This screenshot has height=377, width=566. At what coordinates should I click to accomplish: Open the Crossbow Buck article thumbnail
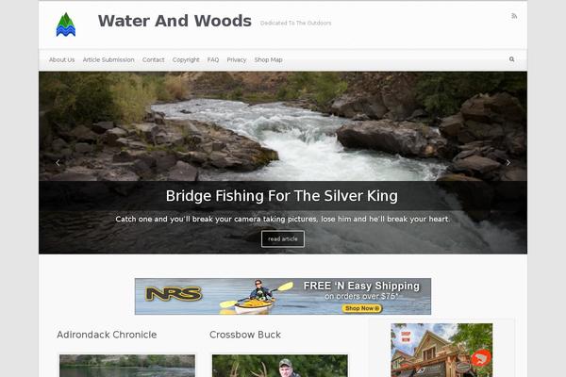(x=280, y=366)
